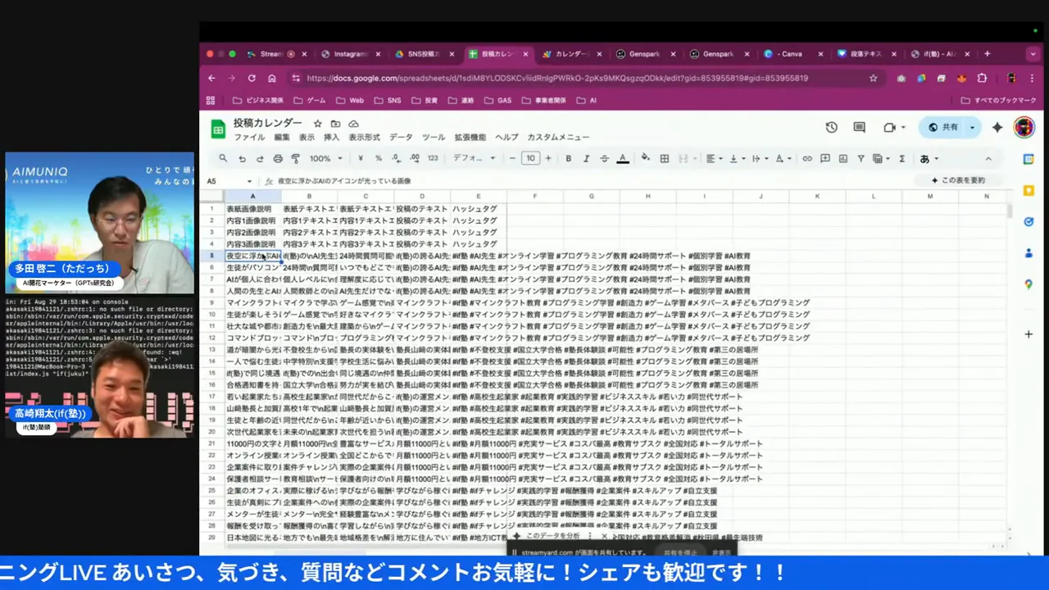
Task: Open the データ menu
Action: point(401,138)
